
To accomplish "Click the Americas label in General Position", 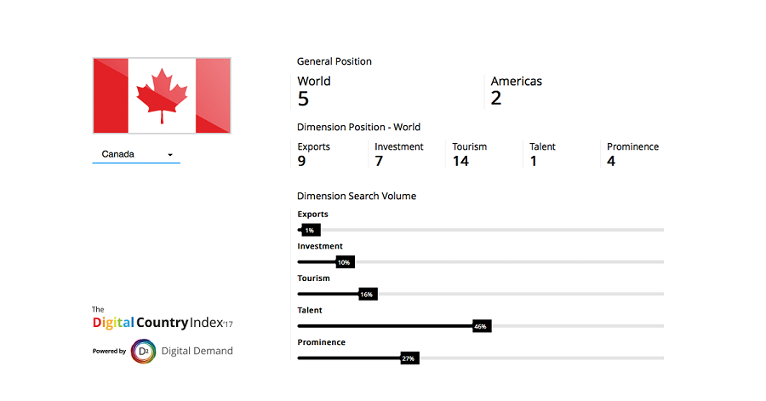I will click(517, 81).
